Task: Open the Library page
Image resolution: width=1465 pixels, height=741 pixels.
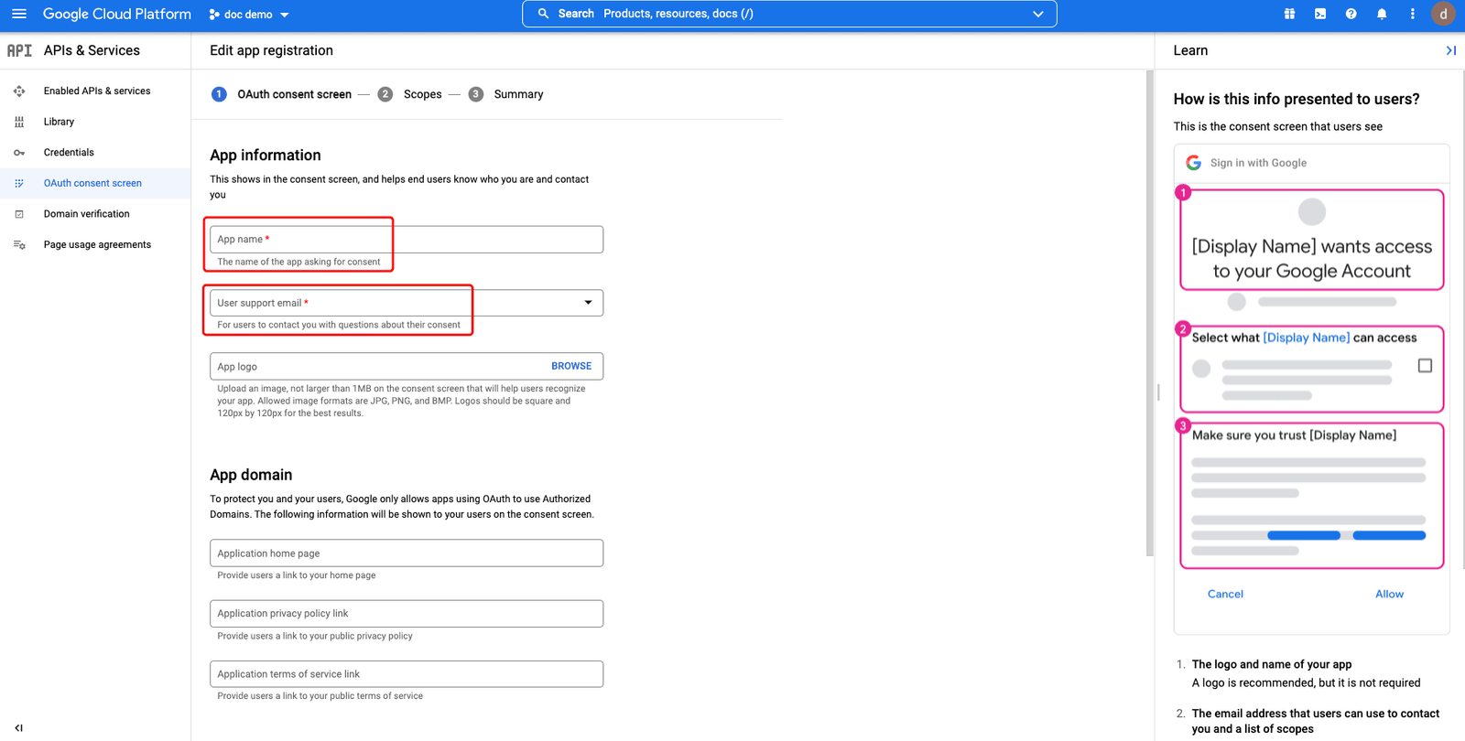Action: point(59,122)
